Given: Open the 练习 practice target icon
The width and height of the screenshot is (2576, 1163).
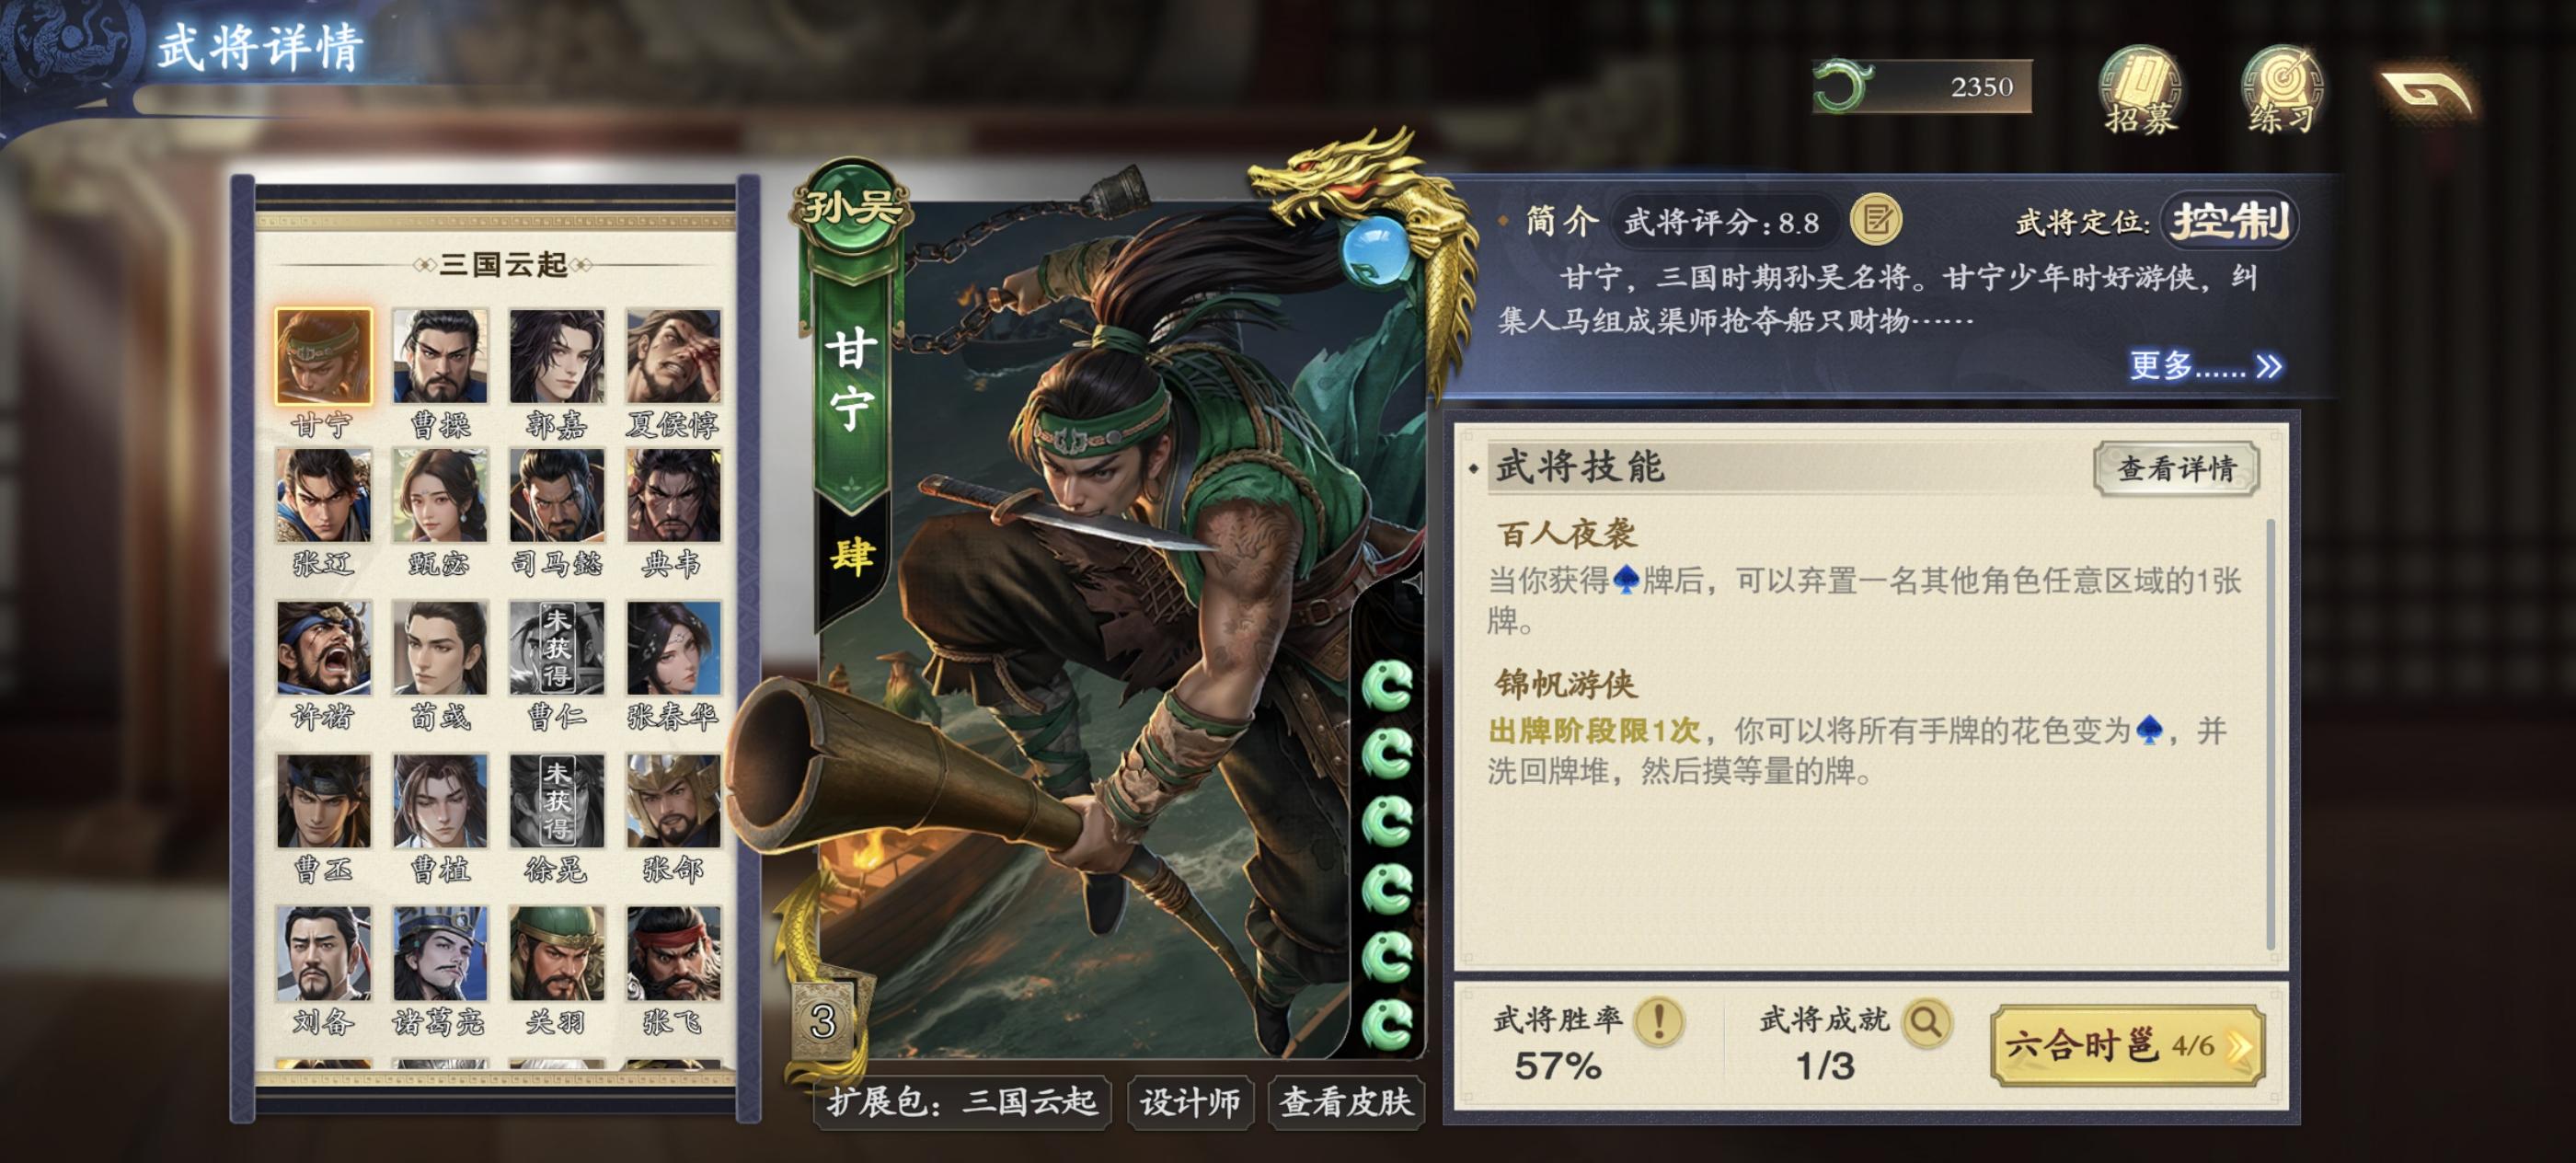Looking at the screenshot, I should pyautogui.click(x=2281, y=89).
